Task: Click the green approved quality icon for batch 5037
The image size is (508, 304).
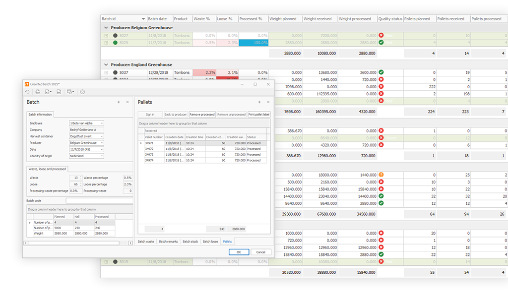Action: (x=381, y=72)
